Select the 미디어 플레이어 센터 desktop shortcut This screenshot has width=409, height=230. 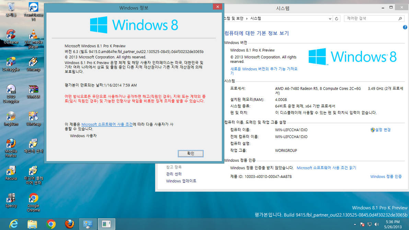click(33, 175)
